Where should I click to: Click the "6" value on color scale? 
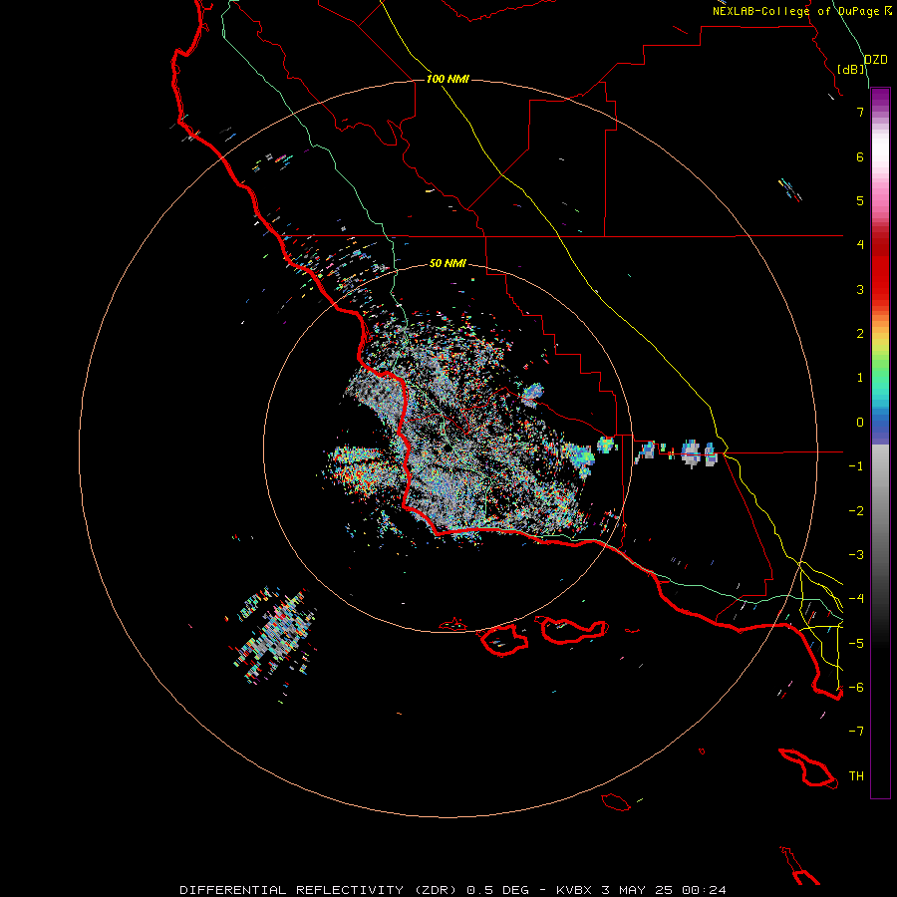pyautogui.click(x=860, y=156)
